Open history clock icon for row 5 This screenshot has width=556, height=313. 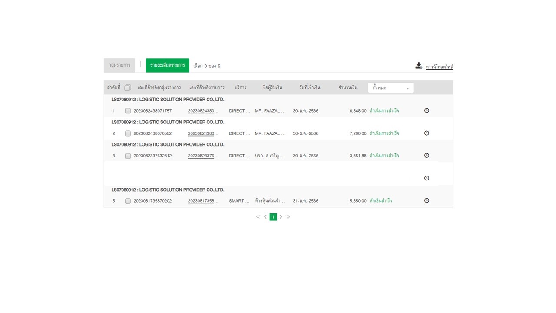click(427, 200)
